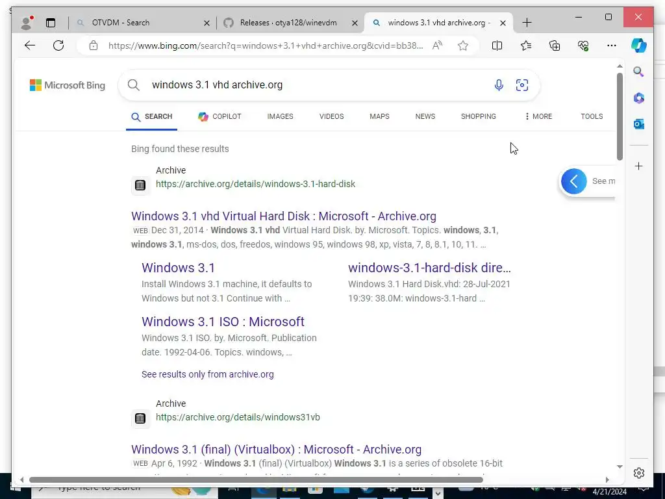This screenshot has width=665, height=499.
Task: Select the Shopping search tab
Action: click(479, 116)
